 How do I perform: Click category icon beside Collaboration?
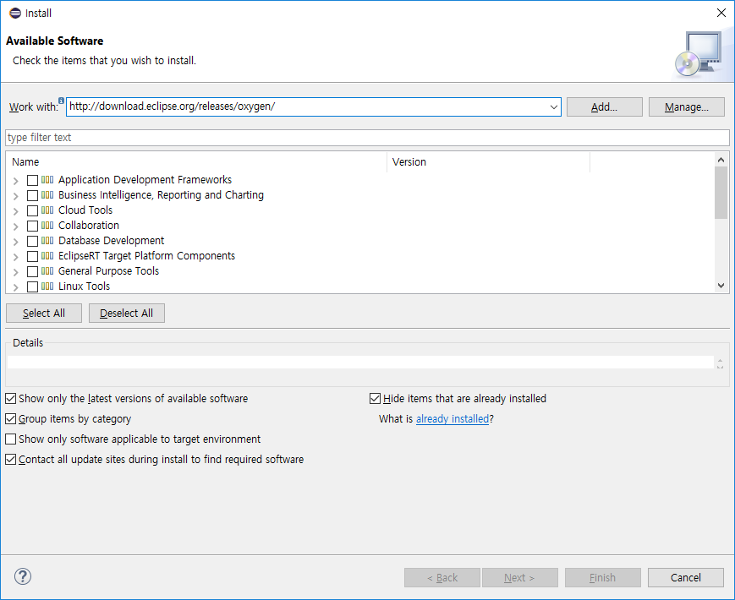[x=47, y=226]
